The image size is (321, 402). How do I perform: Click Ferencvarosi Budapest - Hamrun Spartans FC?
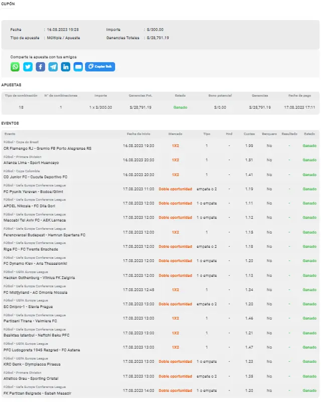click(44, 235)
